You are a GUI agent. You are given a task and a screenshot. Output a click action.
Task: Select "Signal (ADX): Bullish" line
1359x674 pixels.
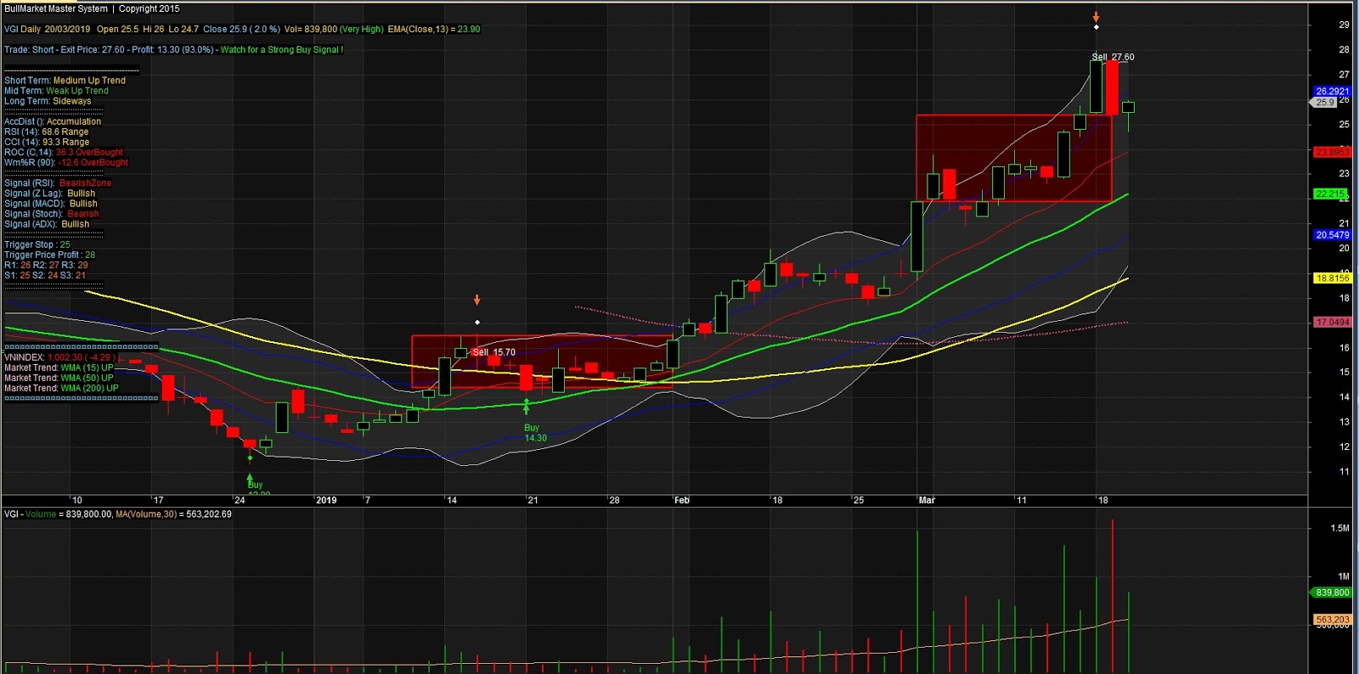47,224
